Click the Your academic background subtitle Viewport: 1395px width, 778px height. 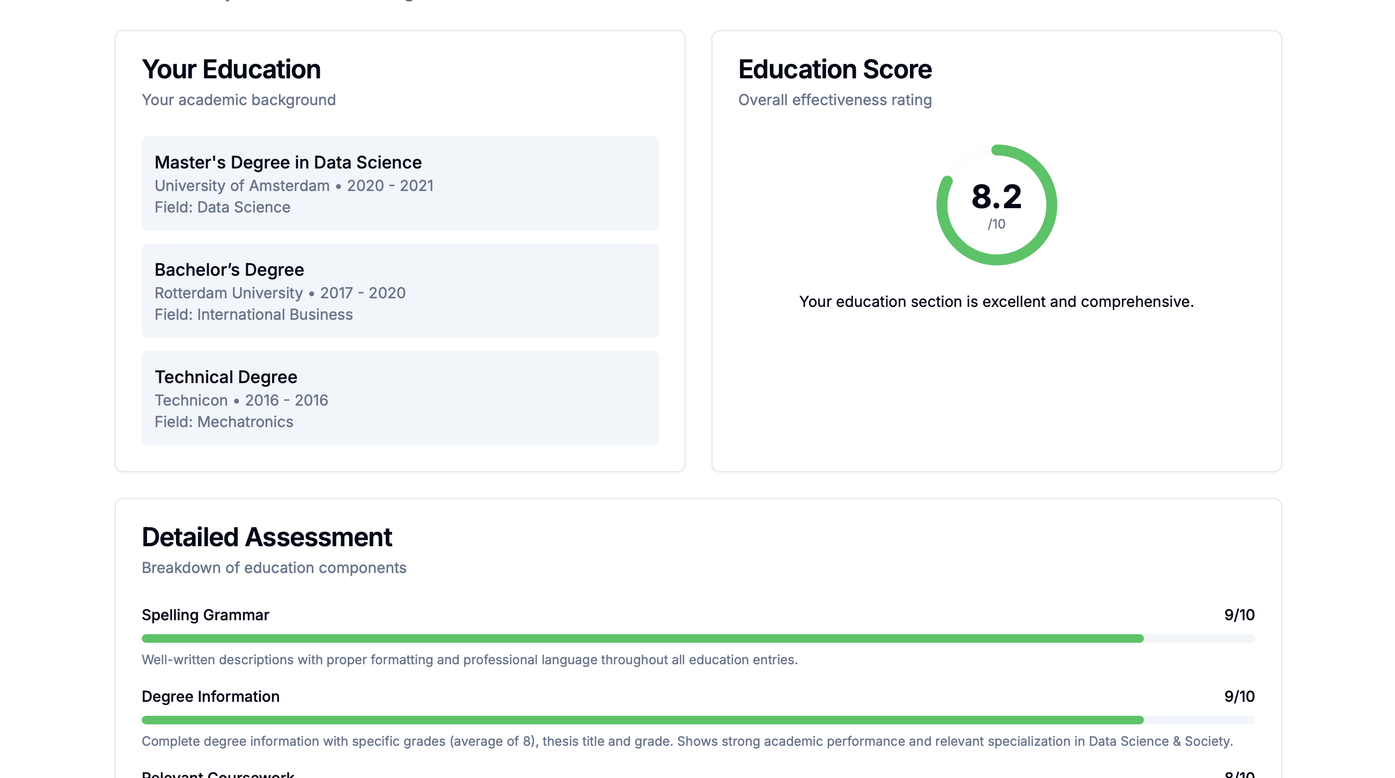coord(239,100)
